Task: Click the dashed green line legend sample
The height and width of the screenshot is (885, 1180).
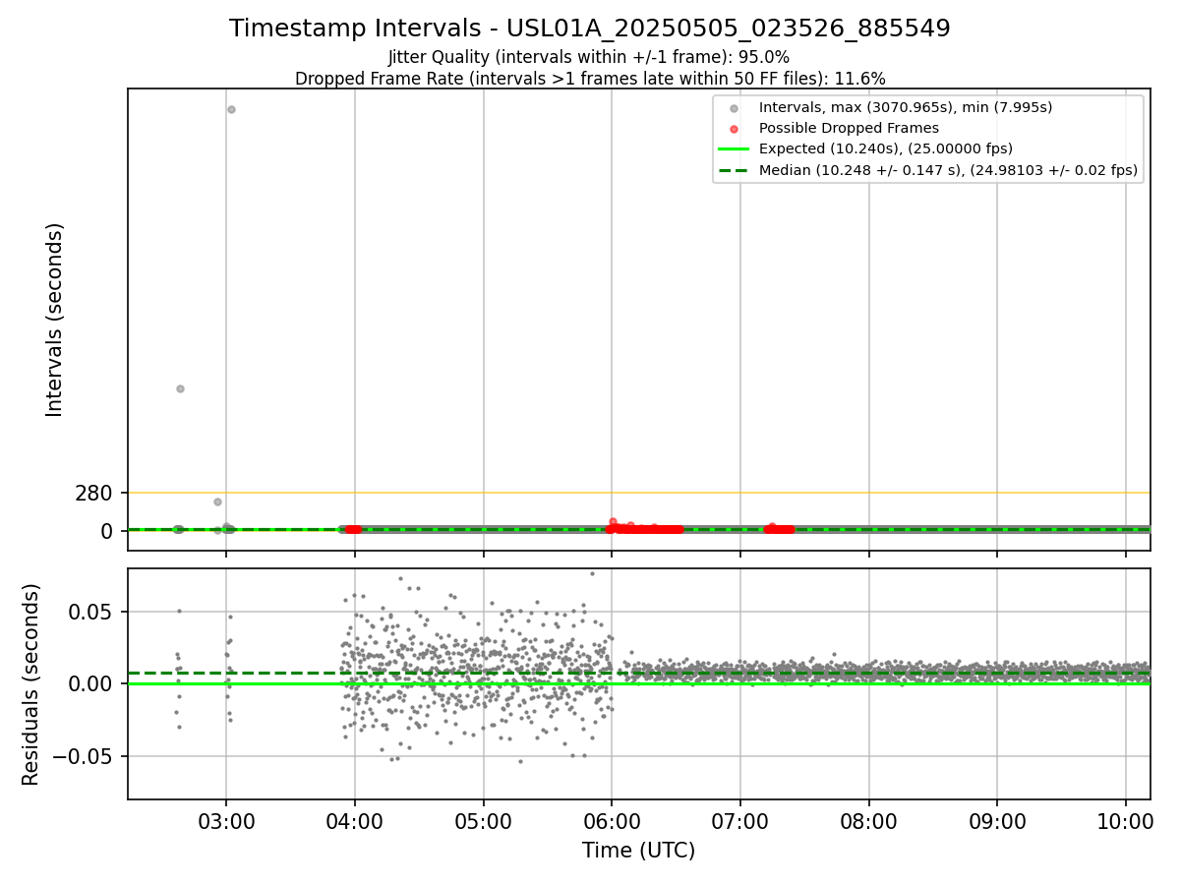Action: (734, 170)
